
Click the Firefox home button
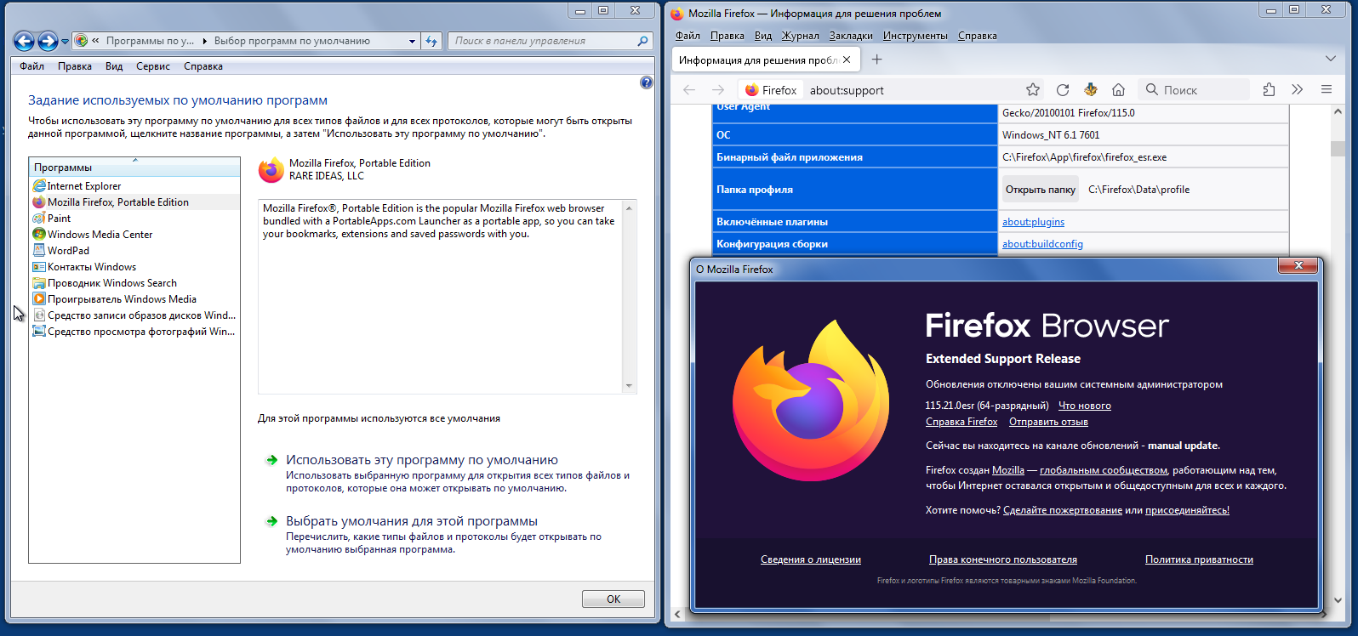click(x=1119, y=90)
